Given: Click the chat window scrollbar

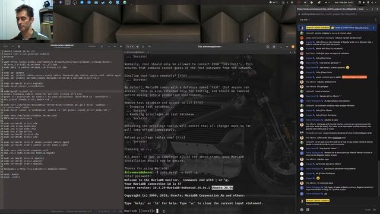Looking at the screenshot, I should 379,178.
